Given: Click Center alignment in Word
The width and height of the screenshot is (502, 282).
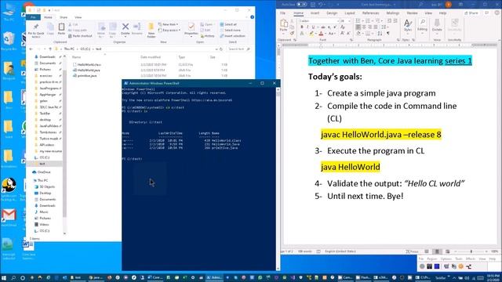Looking at the screenshot, I should coord(364,27).
